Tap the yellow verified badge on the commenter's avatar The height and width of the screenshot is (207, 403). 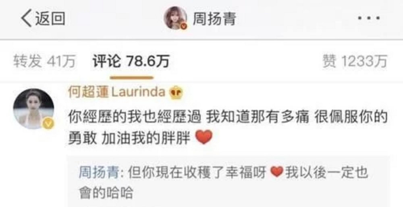pos(48,124)
